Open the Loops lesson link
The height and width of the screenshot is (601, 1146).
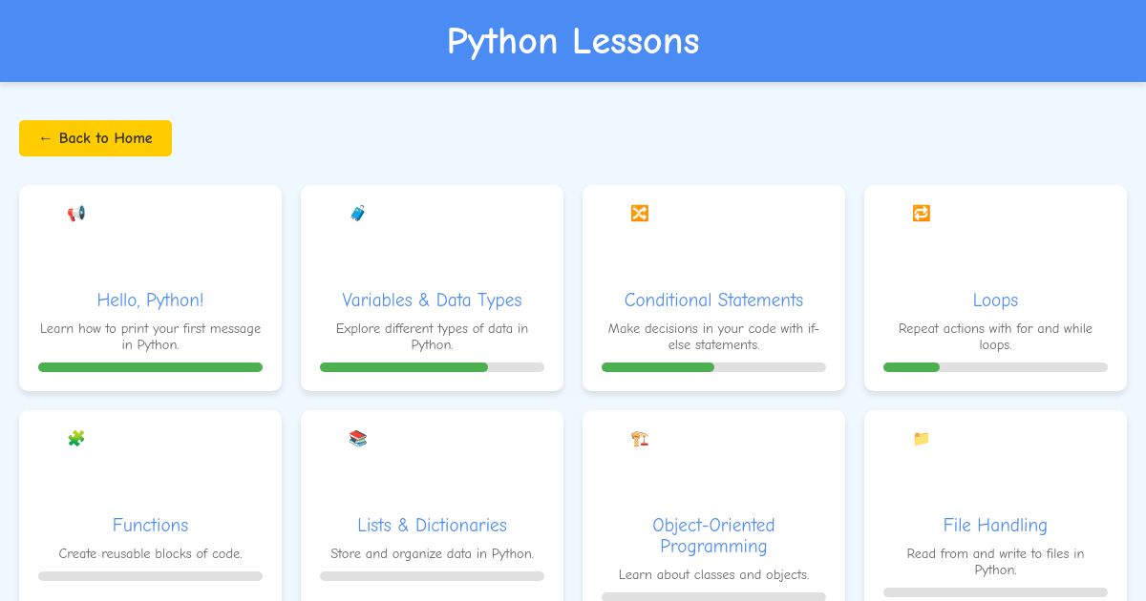tap(995, 300)
